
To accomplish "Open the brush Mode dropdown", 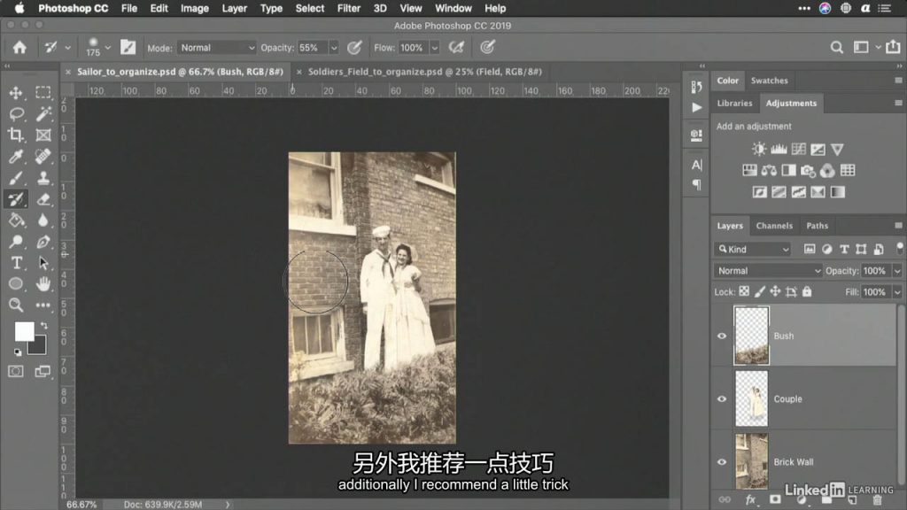I will 216,48.
